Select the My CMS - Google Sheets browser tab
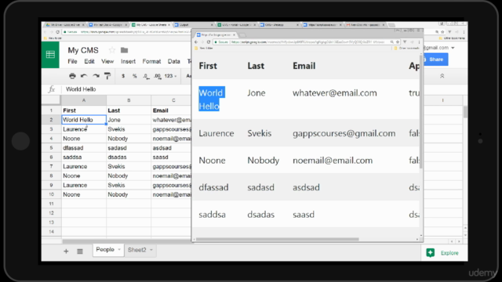The height and width of the screenshot is (282, 502). [151, 24]
